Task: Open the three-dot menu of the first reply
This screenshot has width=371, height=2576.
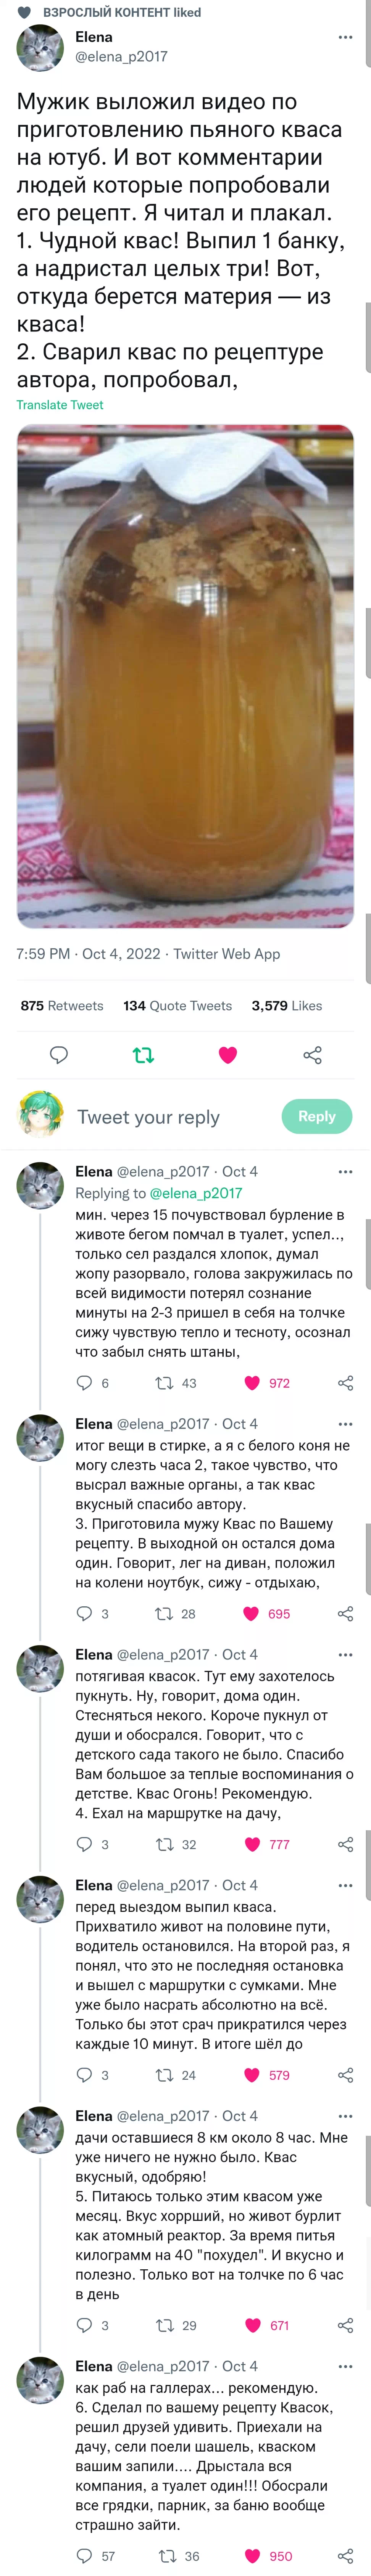Action: (x=345, y=1171)
